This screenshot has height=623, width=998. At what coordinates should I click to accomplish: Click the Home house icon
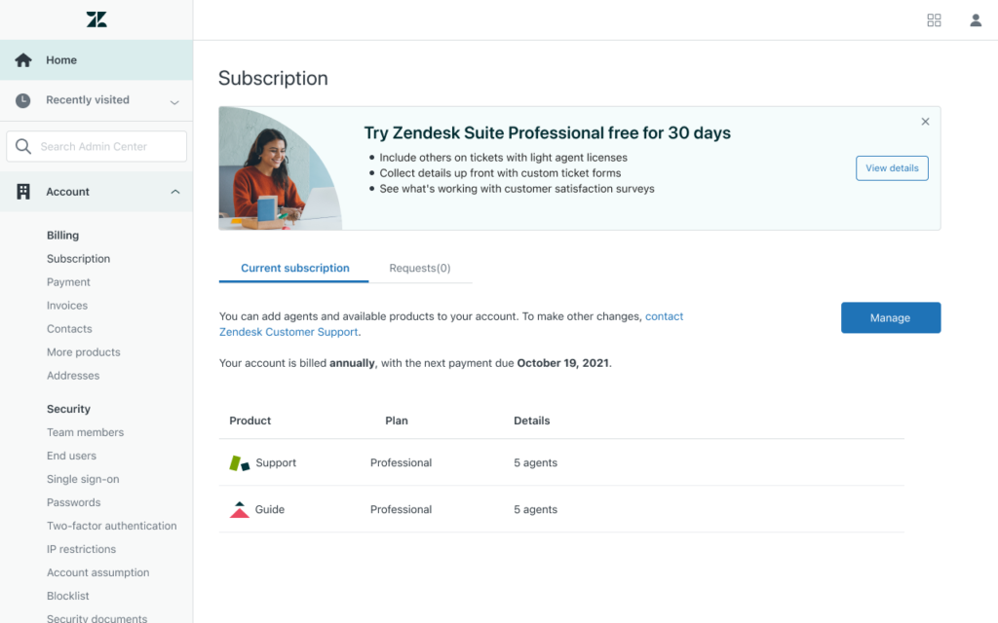[23, 60]
